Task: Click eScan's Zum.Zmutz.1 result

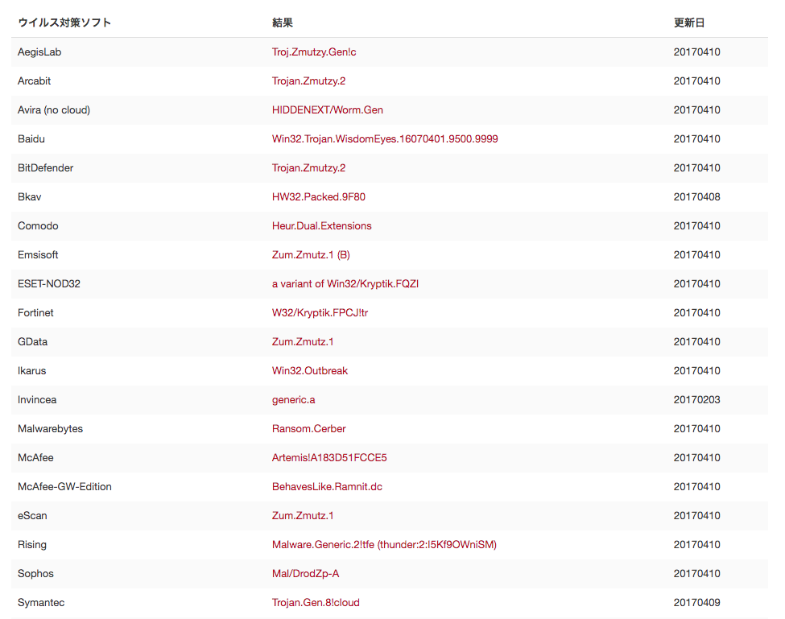Action: (x=303, y=517)
